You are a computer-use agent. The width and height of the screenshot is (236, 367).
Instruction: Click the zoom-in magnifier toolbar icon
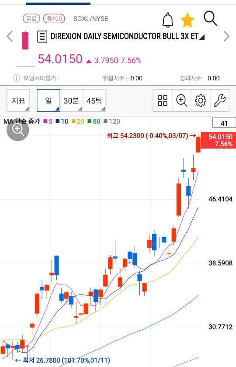point(182,100)
